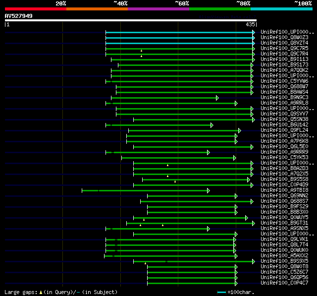Screen dimensions: 317x296
Task: Click the UniRef100_Q5SN38 label
Action: coord(284,119)
